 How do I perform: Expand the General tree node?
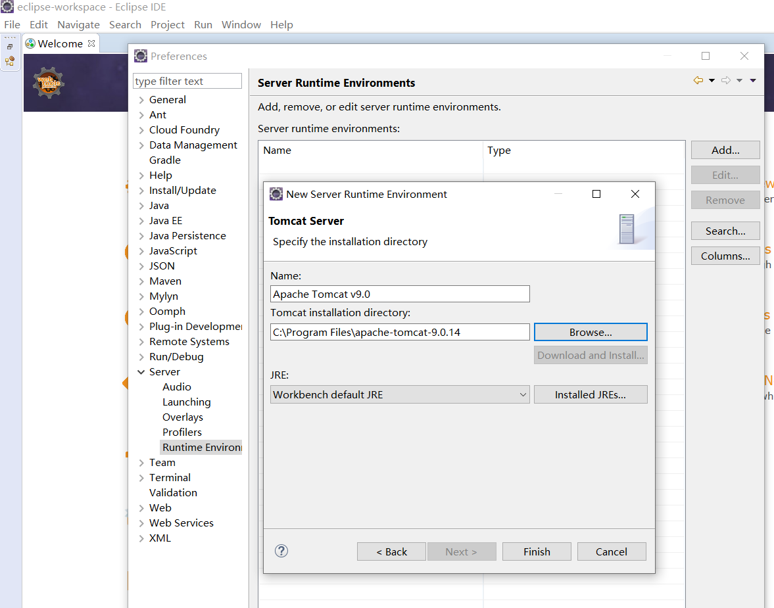[x=141, y=100]
